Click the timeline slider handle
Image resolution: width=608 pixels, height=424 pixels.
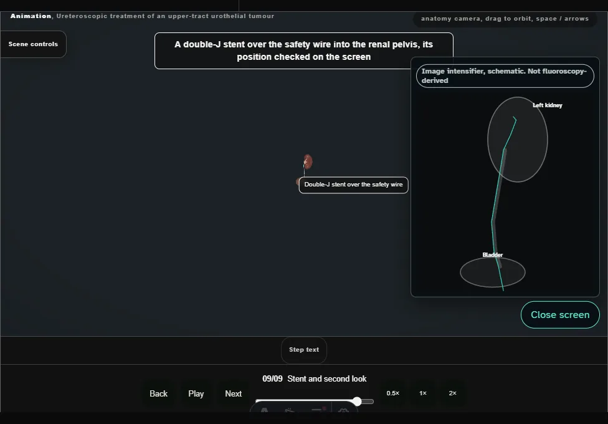tap(357, 401)
